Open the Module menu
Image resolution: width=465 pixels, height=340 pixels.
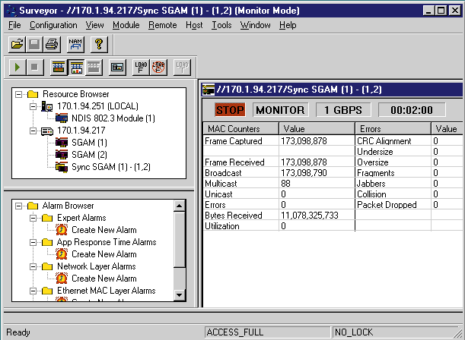(x=126, y=25)
